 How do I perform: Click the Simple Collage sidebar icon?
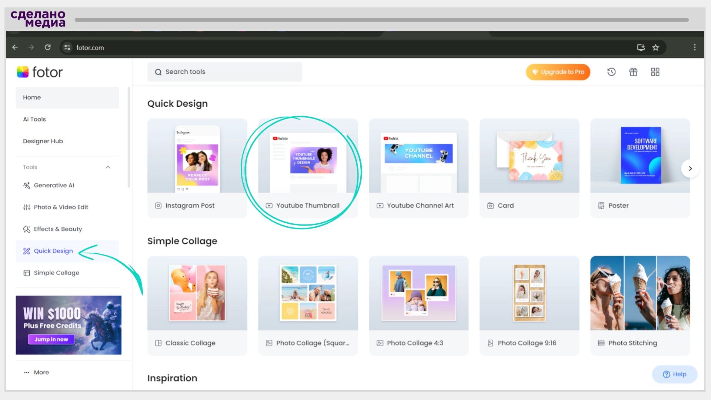27,273
